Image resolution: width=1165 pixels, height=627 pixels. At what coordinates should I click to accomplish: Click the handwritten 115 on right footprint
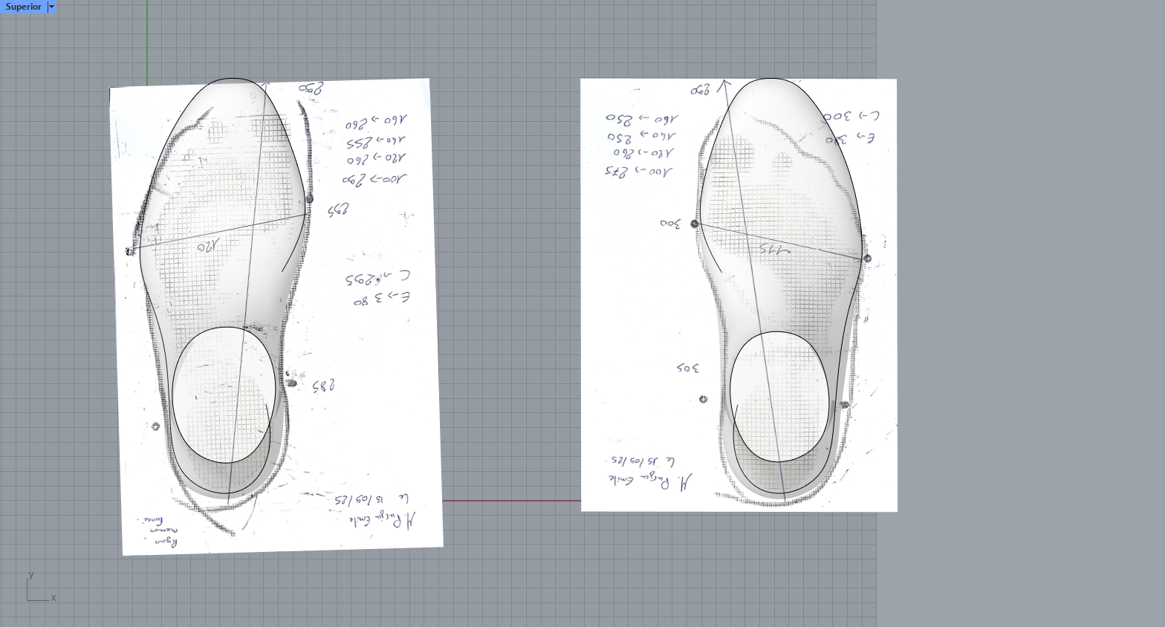(x=774, y=250)
